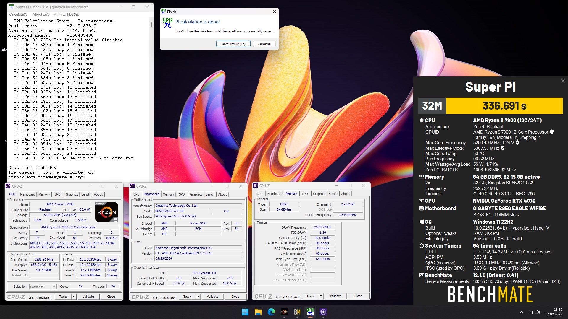568x319 pixels.
Task: Click the Max Effective Clock verified shield
Action: (503, 148)
